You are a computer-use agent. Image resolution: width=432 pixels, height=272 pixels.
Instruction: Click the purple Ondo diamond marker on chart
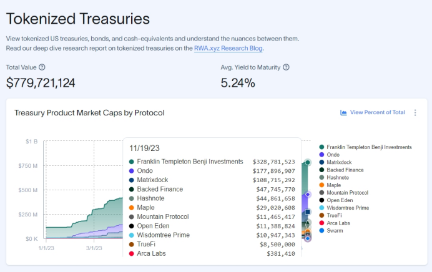coord(307,195)
